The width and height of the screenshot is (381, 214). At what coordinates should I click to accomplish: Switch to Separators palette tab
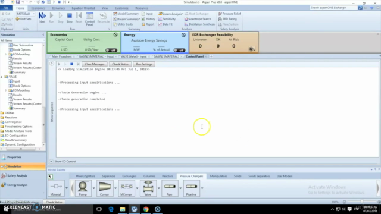[x=108, y=176]
